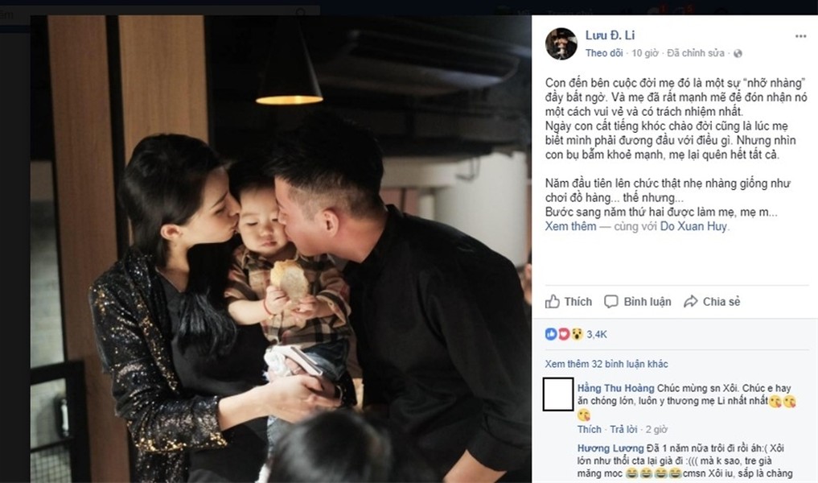
Task: Open Lưu Đ. Li profile name link
Action: click(610, 35)
